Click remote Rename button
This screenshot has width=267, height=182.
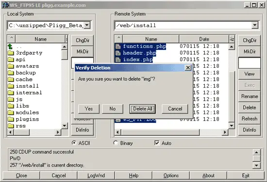click(x=250, y=96)
